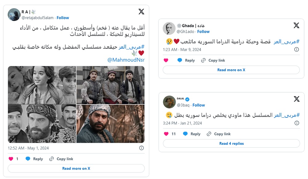Follow the @3baq account

[x=199, y=105]
